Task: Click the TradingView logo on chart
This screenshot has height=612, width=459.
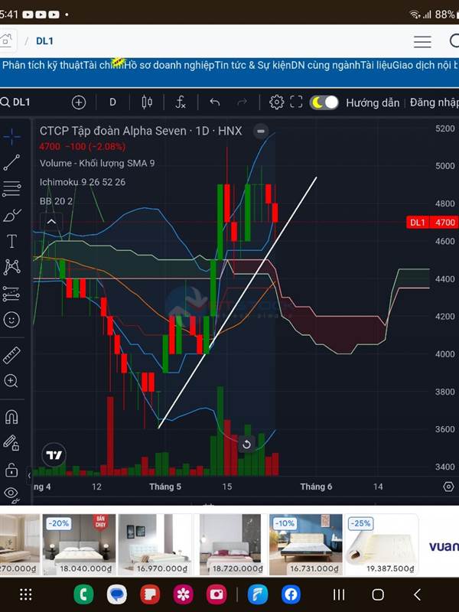Action: (54, 455)
